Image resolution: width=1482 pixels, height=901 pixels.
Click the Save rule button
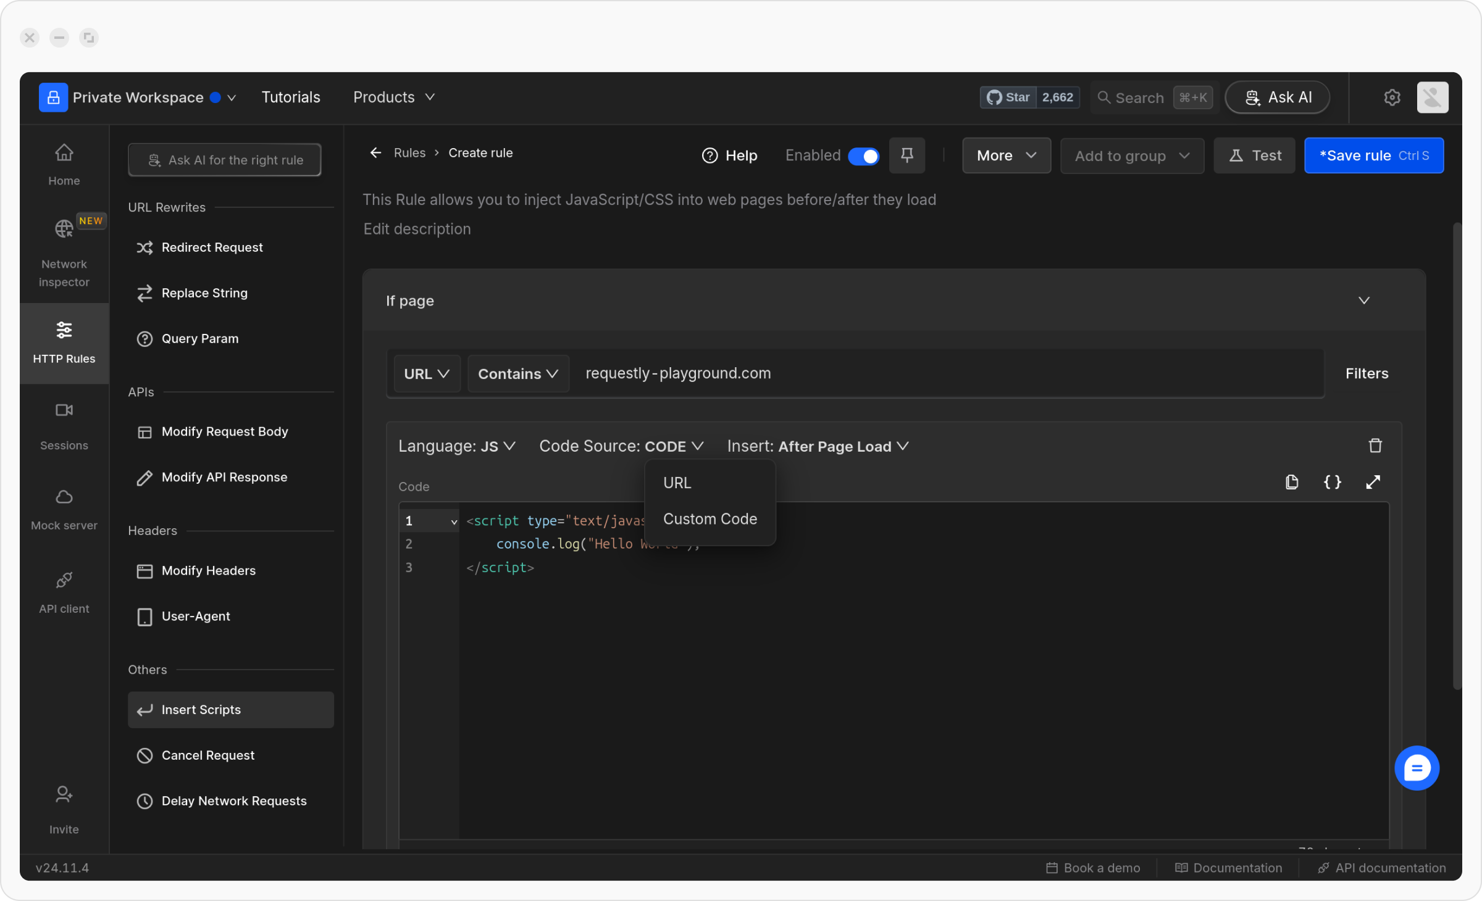click(1373, 156)
